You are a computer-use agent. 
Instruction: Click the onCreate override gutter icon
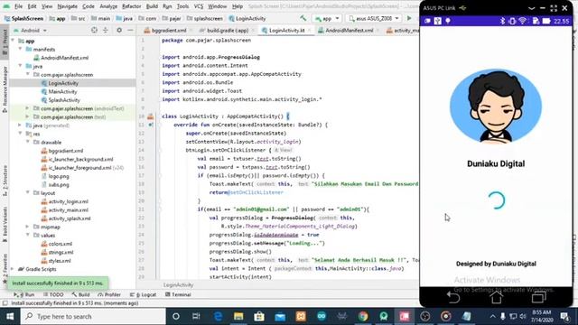[x=151, y=125]
